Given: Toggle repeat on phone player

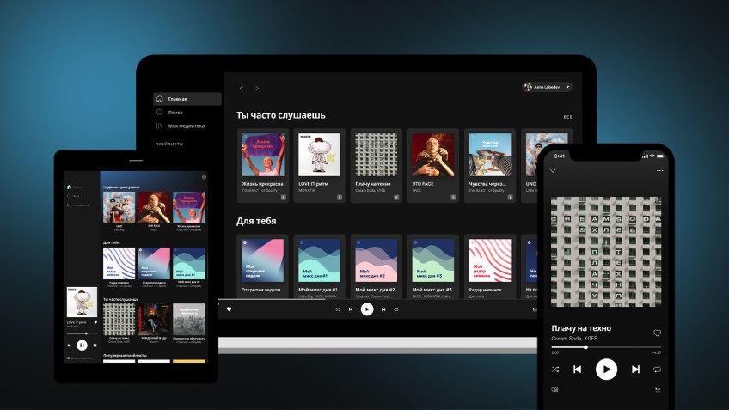Looking at the screenshot, I should tap(657, 370).
